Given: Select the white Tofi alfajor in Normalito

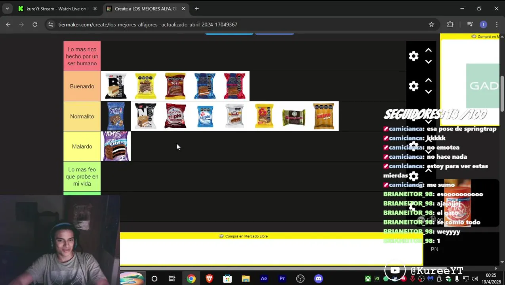Looking at the screenshot, I should pos(234,116).
